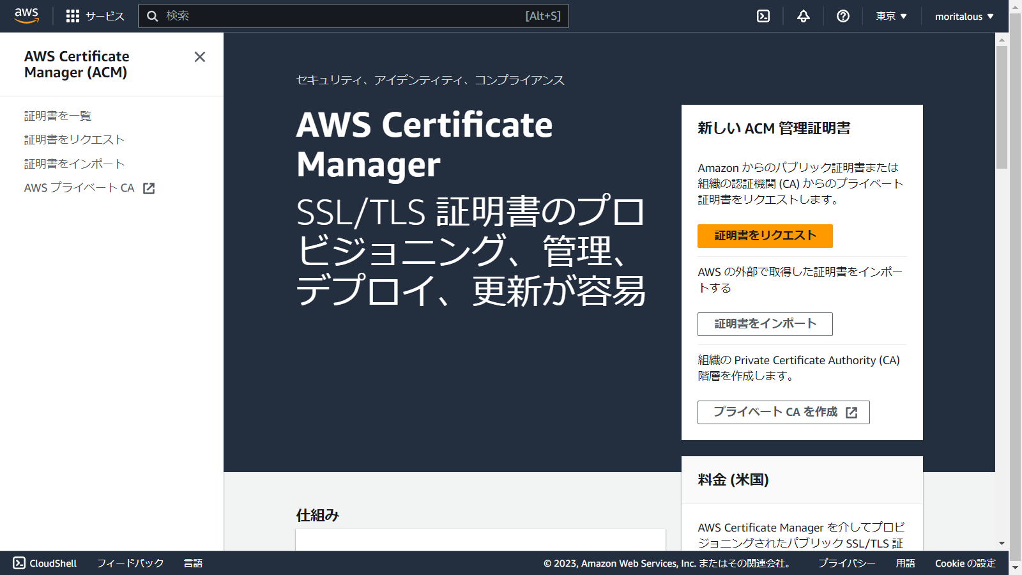Open プライベート CA を作成
The height and width of the screenshot is (575, 1022).
point(784,412)
